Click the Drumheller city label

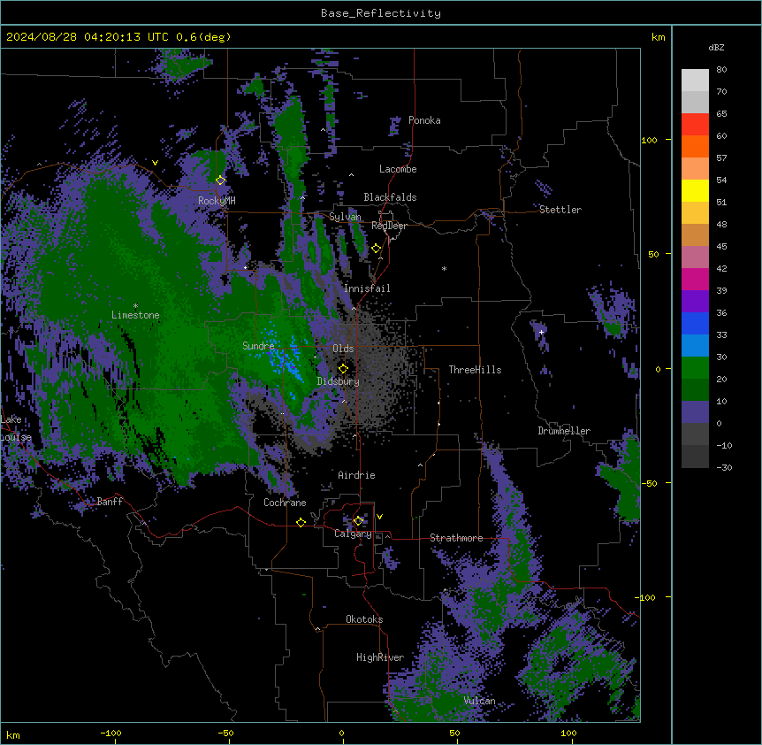(564, 431)
